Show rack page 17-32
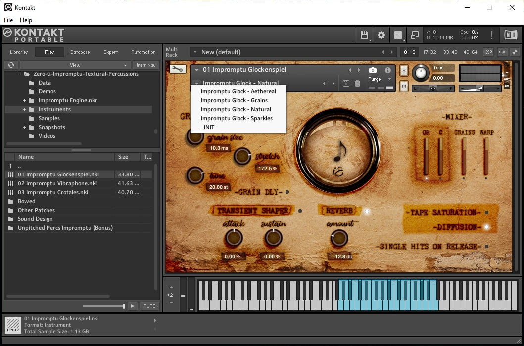524x346 pixels. [x=429, y=52]
